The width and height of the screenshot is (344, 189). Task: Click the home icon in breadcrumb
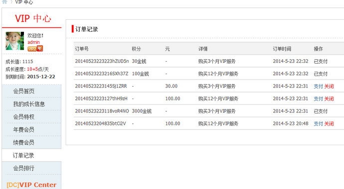coord(4,2)
